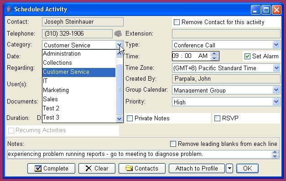Click the Notes field scroll-down arrow
Screen dimensions: 286x181
(275, 156)
